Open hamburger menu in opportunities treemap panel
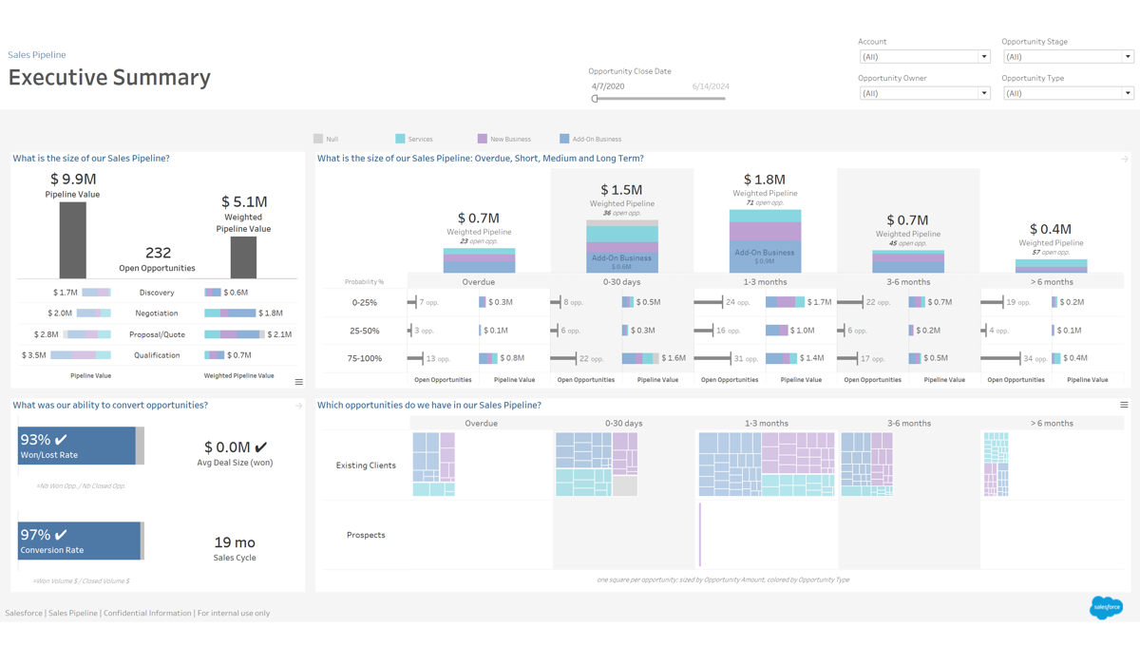1140x646 pixels. [x=1124, y=406]
